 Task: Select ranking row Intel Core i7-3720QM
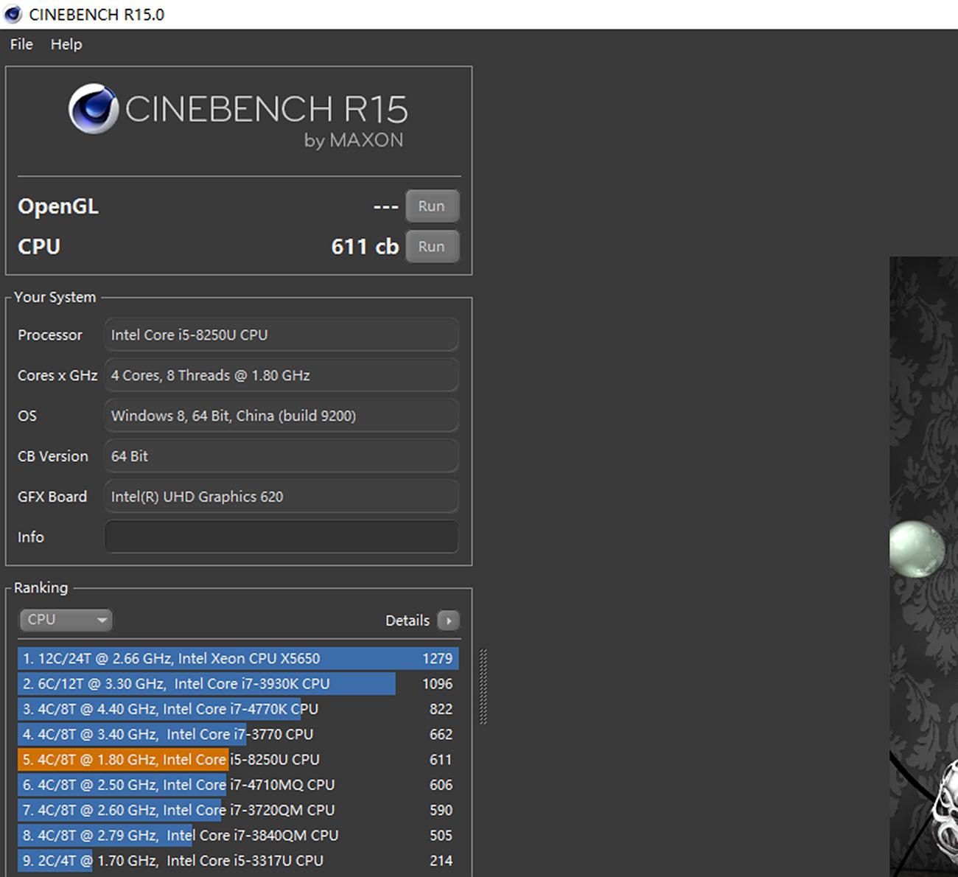pos(238,810)
